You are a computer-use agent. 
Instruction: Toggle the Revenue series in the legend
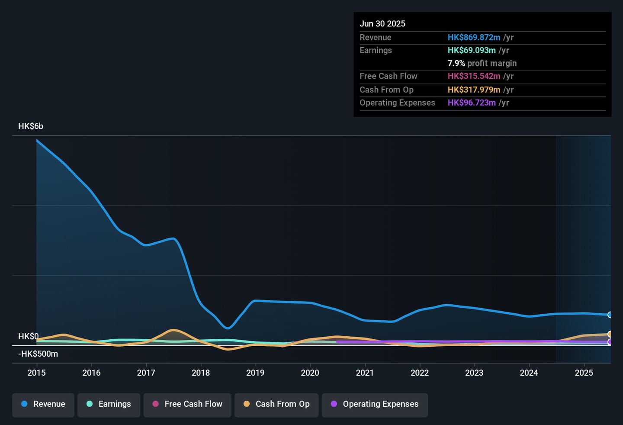click(43, 405)
